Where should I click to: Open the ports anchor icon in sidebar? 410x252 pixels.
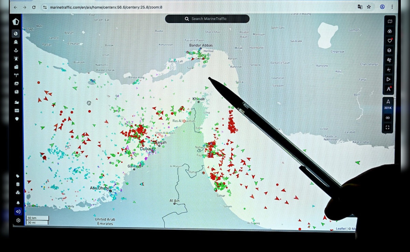(x=16, y=50)
